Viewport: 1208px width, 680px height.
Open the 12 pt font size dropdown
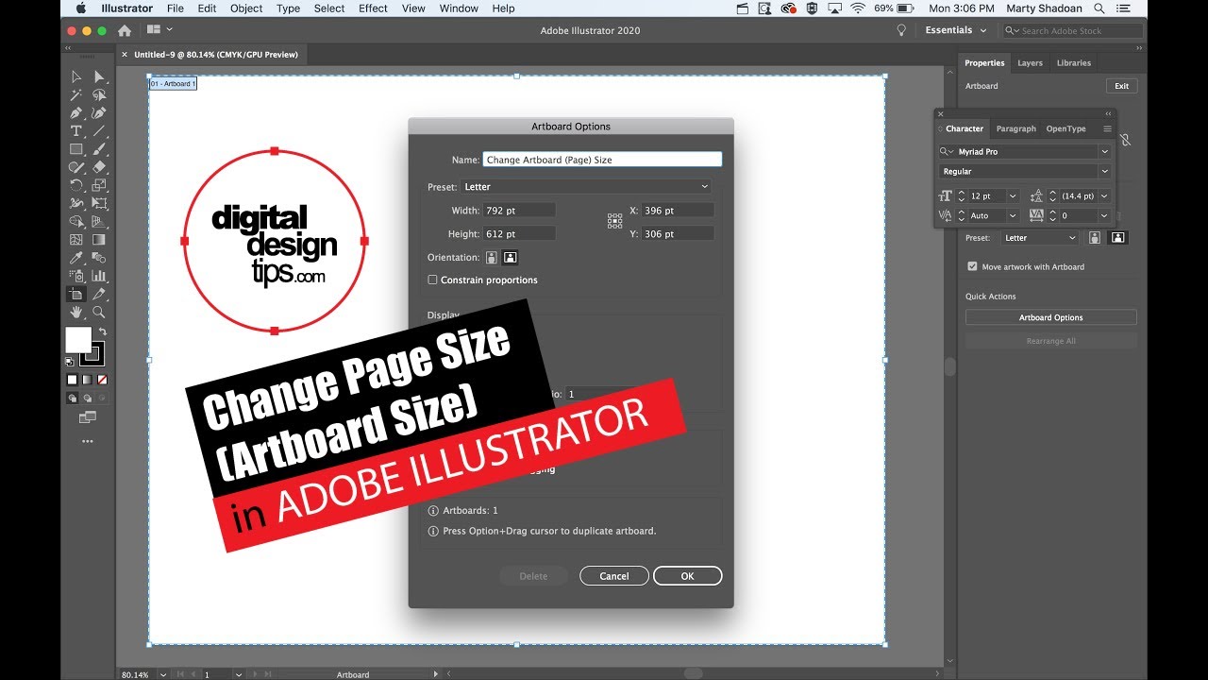[1013, 195]
